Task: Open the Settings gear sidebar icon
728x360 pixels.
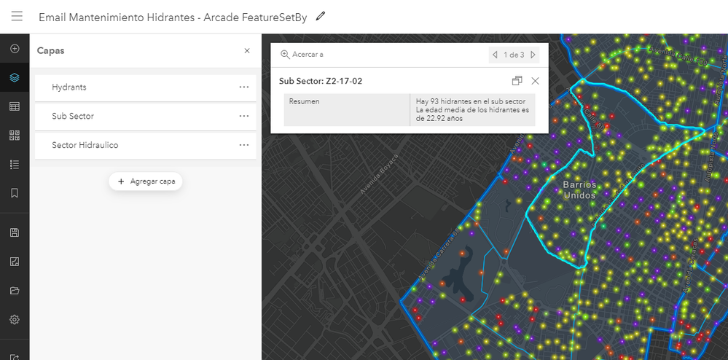Action: coord(15,320)
